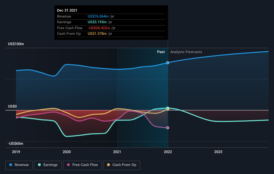
Task: Click the US$1.378m cash from op value
Action: 97,34
